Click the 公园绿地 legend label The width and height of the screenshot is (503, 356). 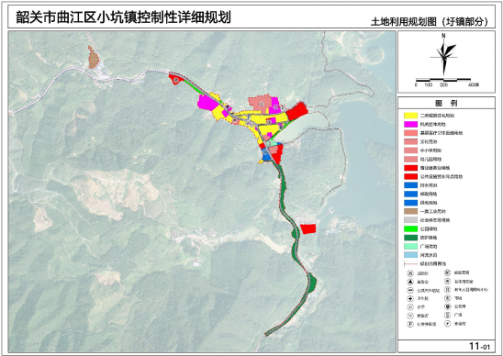pos(429,229)
